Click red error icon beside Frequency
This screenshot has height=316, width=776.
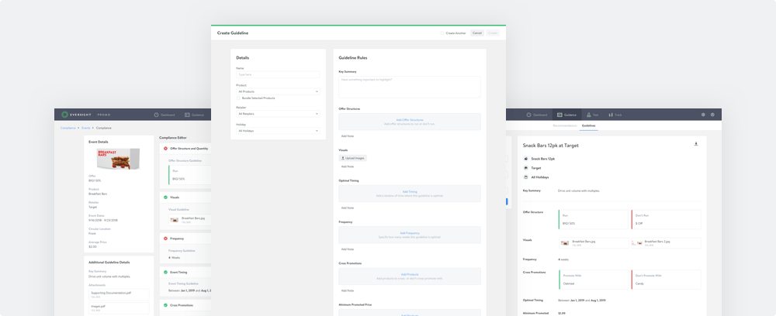[x=166, y=239]
